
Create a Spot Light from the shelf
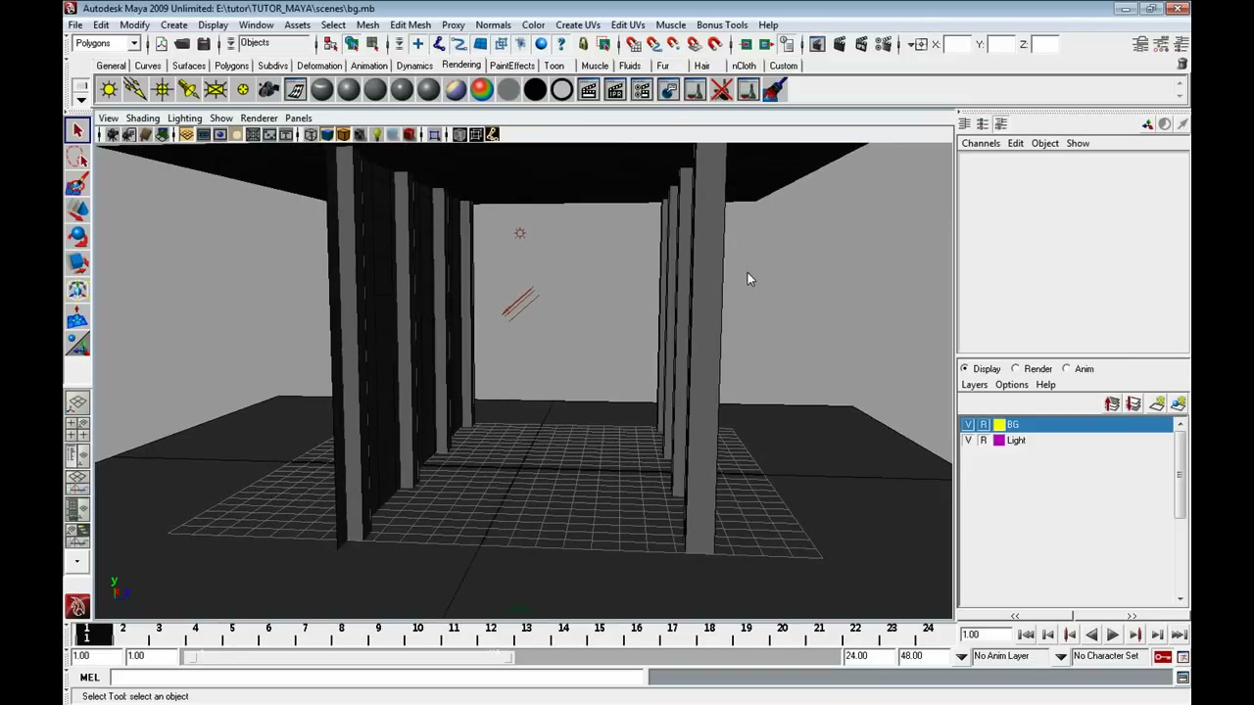pyautogui.click(x=188, y=90)
